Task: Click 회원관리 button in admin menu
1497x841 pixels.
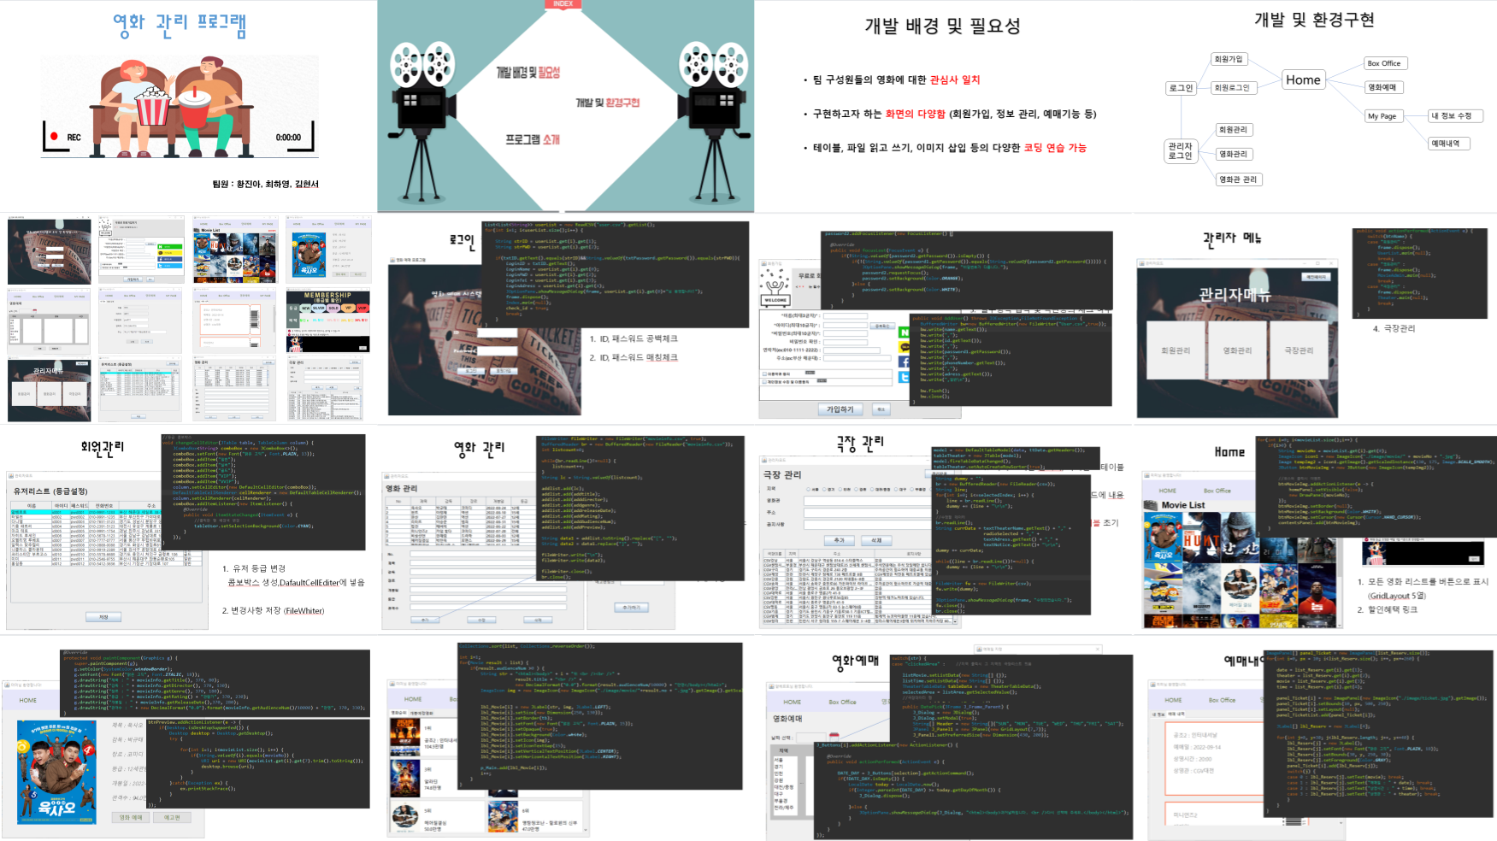Action: click(x=1176, y=350)
